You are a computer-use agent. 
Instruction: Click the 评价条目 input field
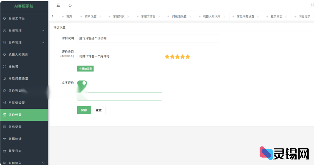120,56
